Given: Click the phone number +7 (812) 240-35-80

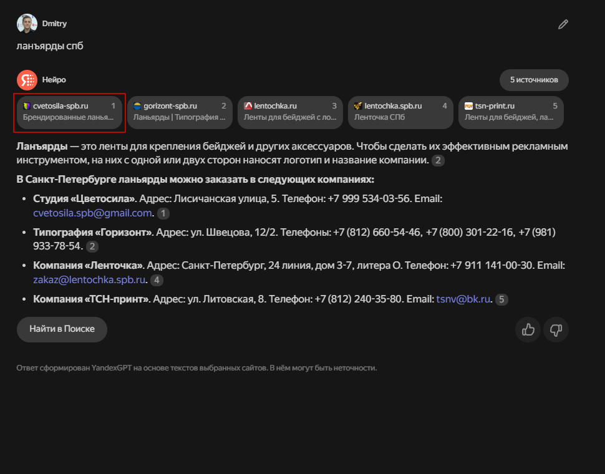Looking at the screenshot, I should coord(358,299).
